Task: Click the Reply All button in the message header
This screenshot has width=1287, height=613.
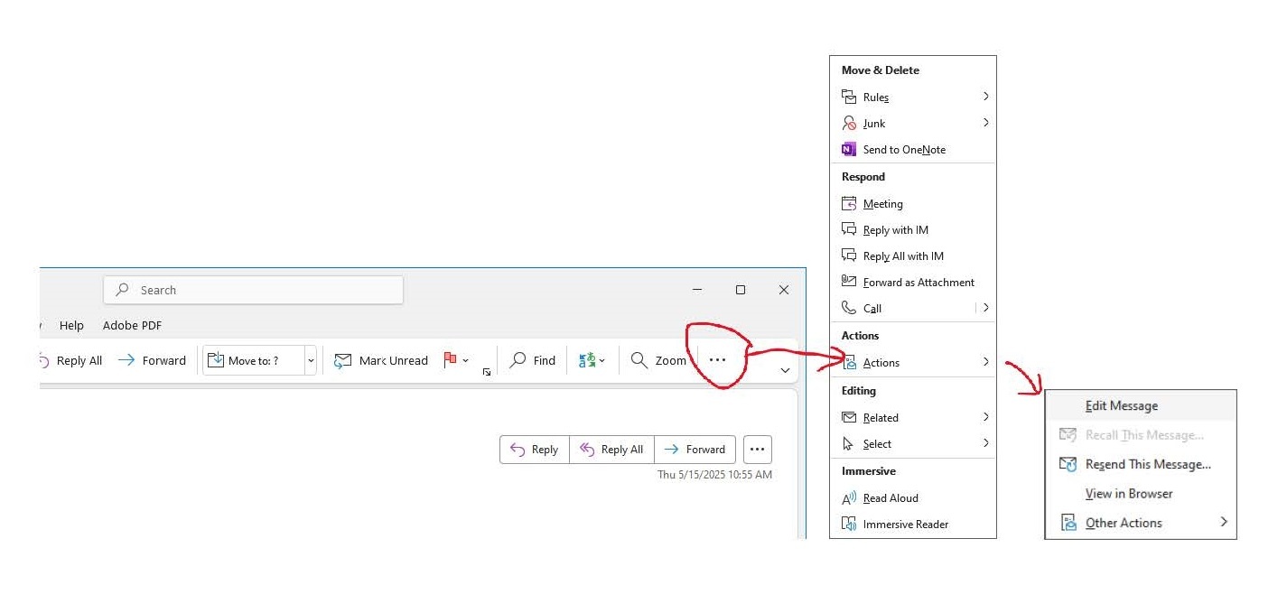Action: coord(612,449)
